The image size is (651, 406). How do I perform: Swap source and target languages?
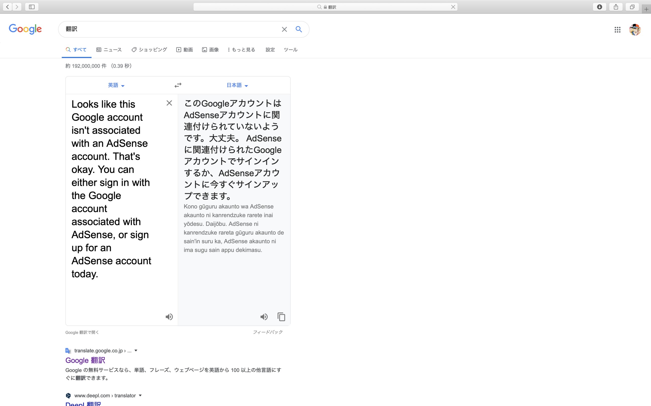point(178,85)
